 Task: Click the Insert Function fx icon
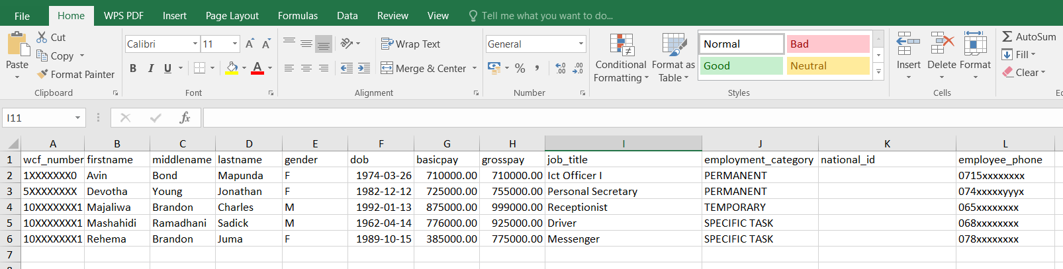point(185,118)
